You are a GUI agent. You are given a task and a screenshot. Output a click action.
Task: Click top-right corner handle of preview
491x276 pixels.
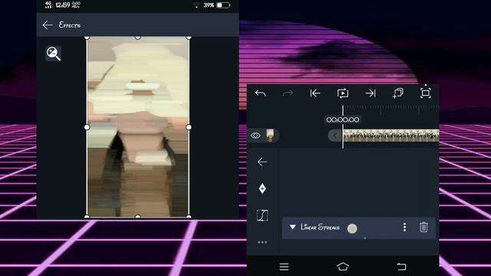tap(189, 38)
